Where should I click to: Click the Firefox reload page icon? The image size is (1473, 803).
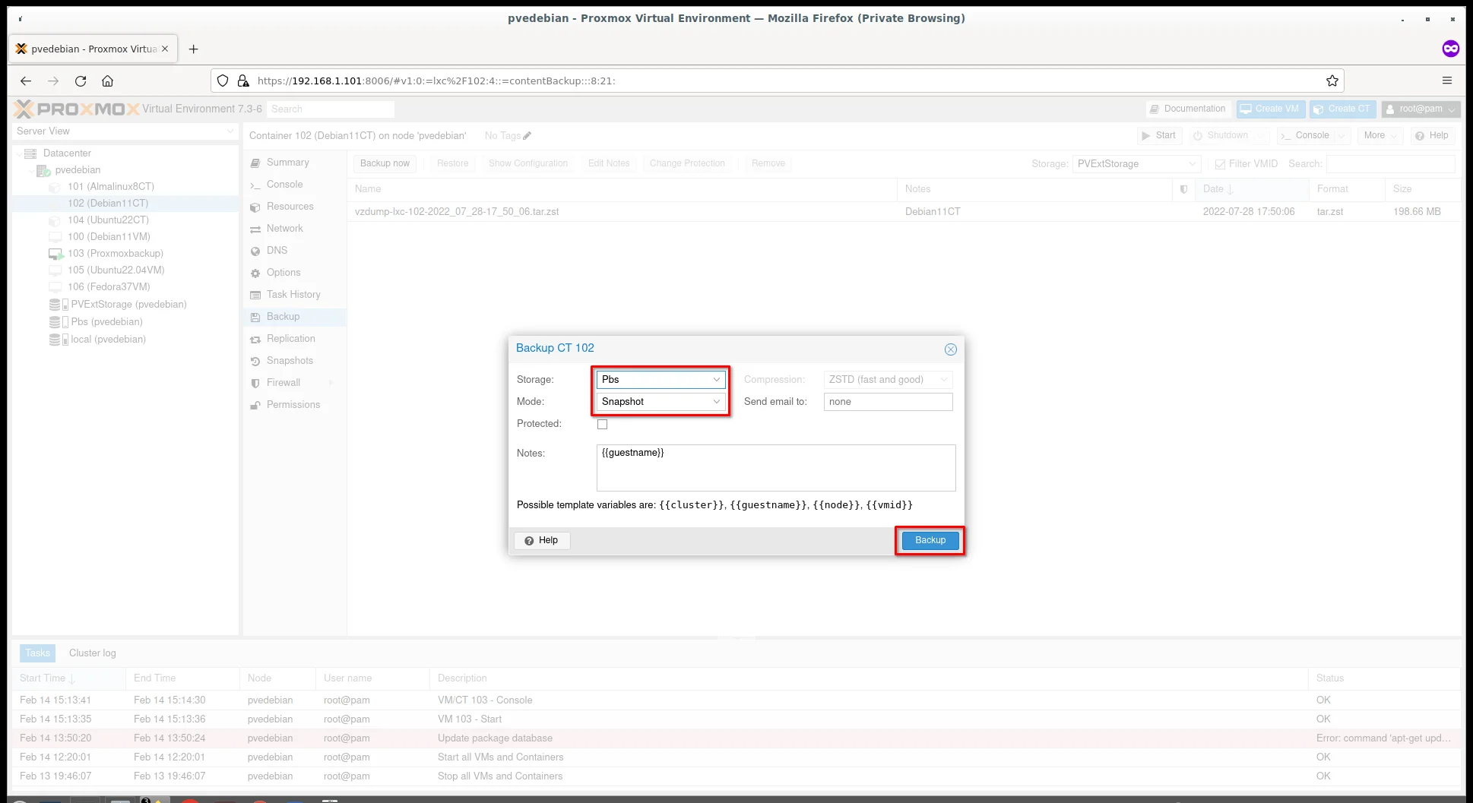(81, 81)
